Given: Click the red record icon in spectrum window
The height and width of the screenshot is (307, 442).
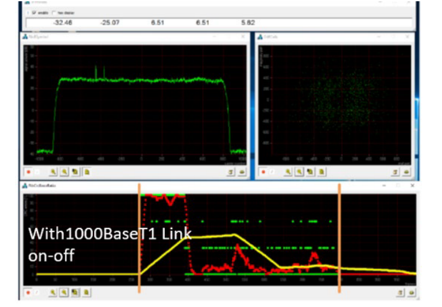Looking at the screenshot, I should click(28, 170).
